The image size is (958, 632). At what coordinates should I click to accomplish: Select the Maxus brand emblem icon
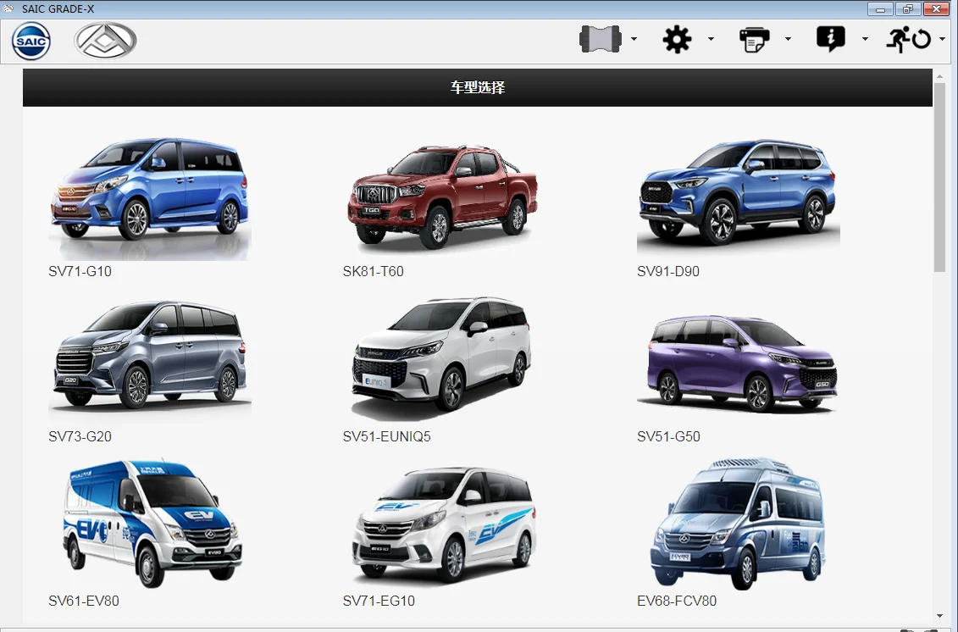click(x=105, y=41)
